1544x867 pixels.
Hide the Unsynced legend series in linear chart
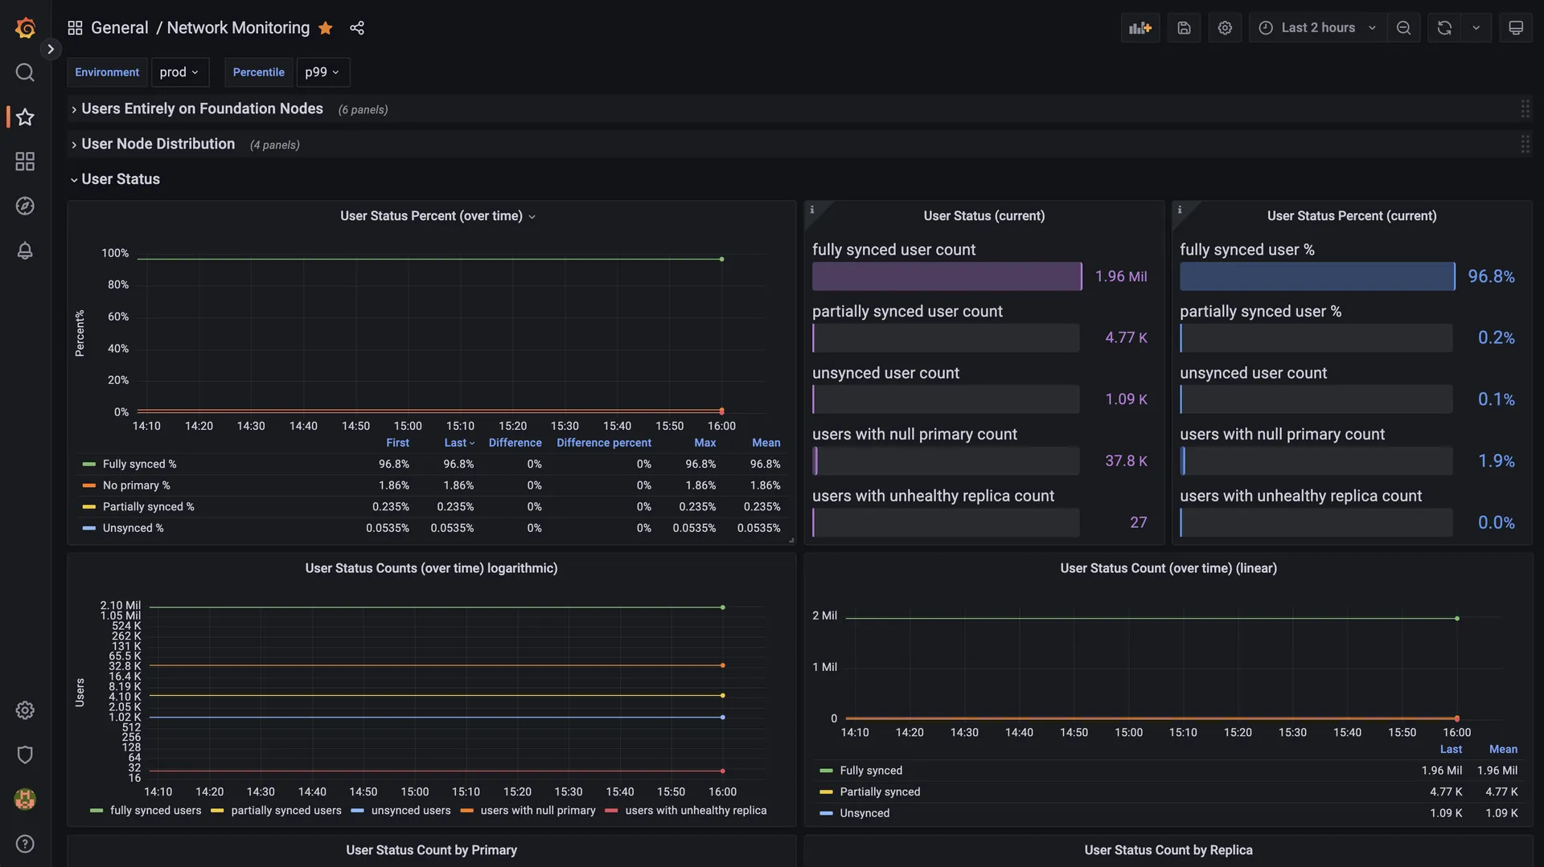(x=864, y=813)
